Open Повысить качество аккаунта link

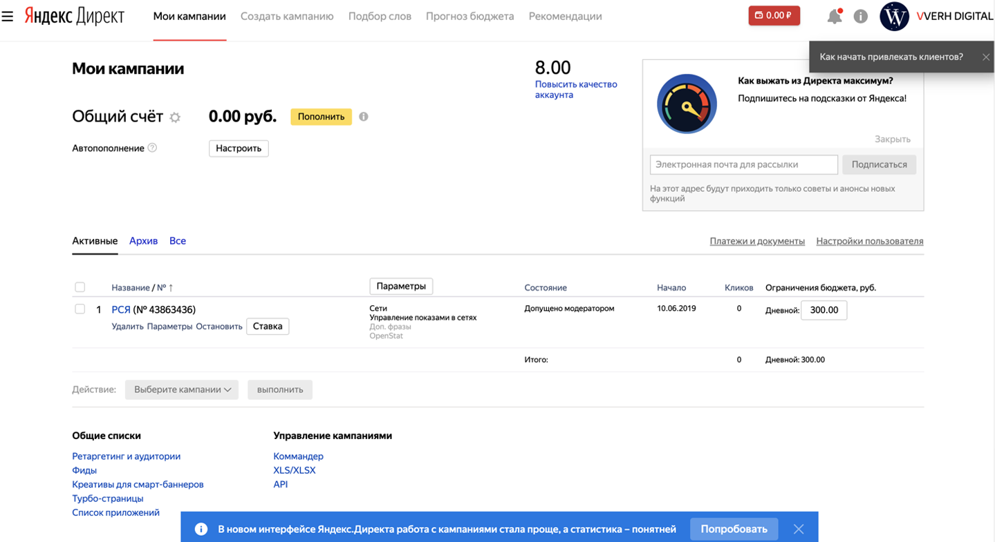(x=576, y=90)
